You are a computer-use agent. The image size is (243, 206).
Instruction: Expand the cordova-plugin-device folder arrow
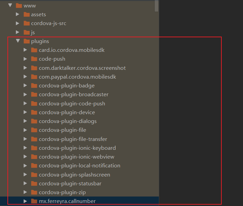pyautogui.click(x=25, y=112)
